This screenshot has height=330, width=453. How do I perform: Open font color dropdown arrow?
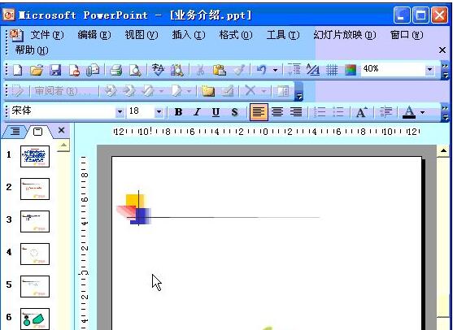[423, 112]
